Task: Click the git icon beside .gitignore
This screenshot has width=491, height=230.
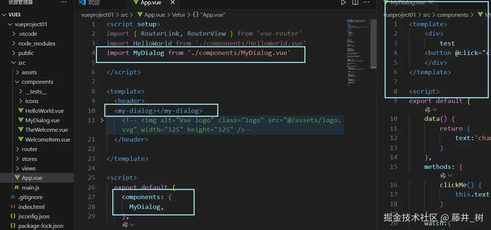Action: tap(13, 197)
